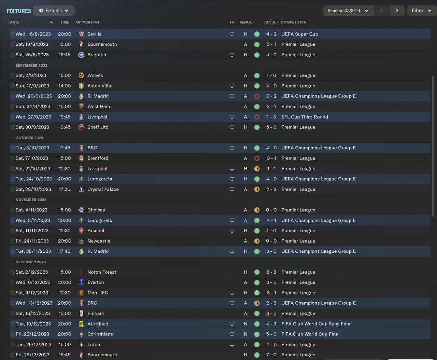Screen dimensions: 437x360
Task: Click the green win indicator for Man UFC
Action: coord(257,293)
